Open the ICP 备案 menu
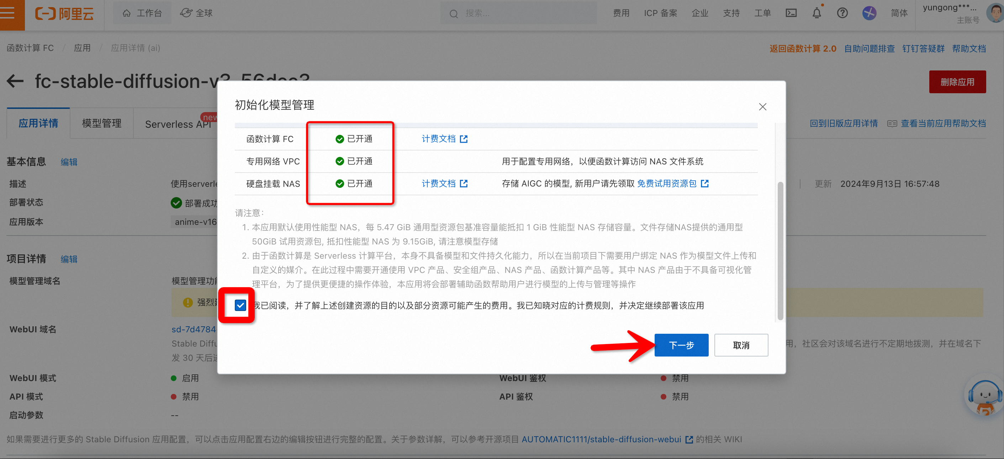 (660, 13)
